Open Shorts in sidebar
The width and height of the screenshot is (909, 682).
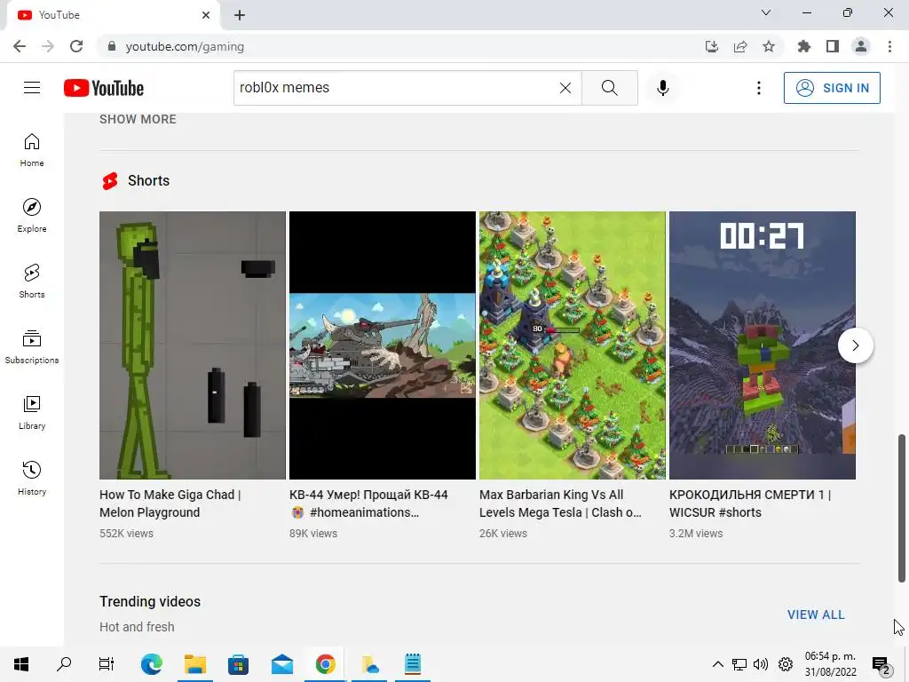(32, 281)
